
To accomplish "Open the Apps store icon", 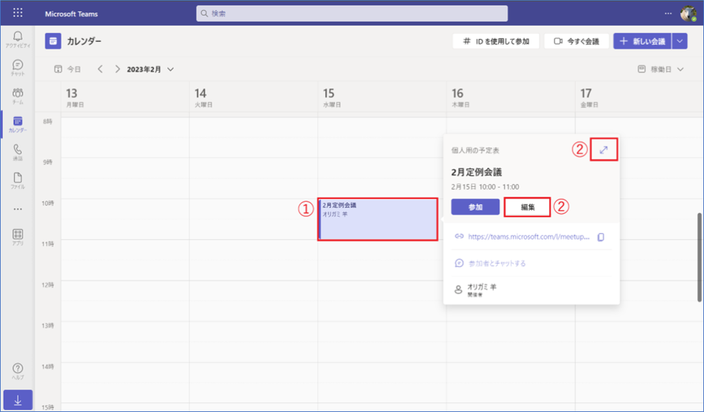I will (18, 237).
